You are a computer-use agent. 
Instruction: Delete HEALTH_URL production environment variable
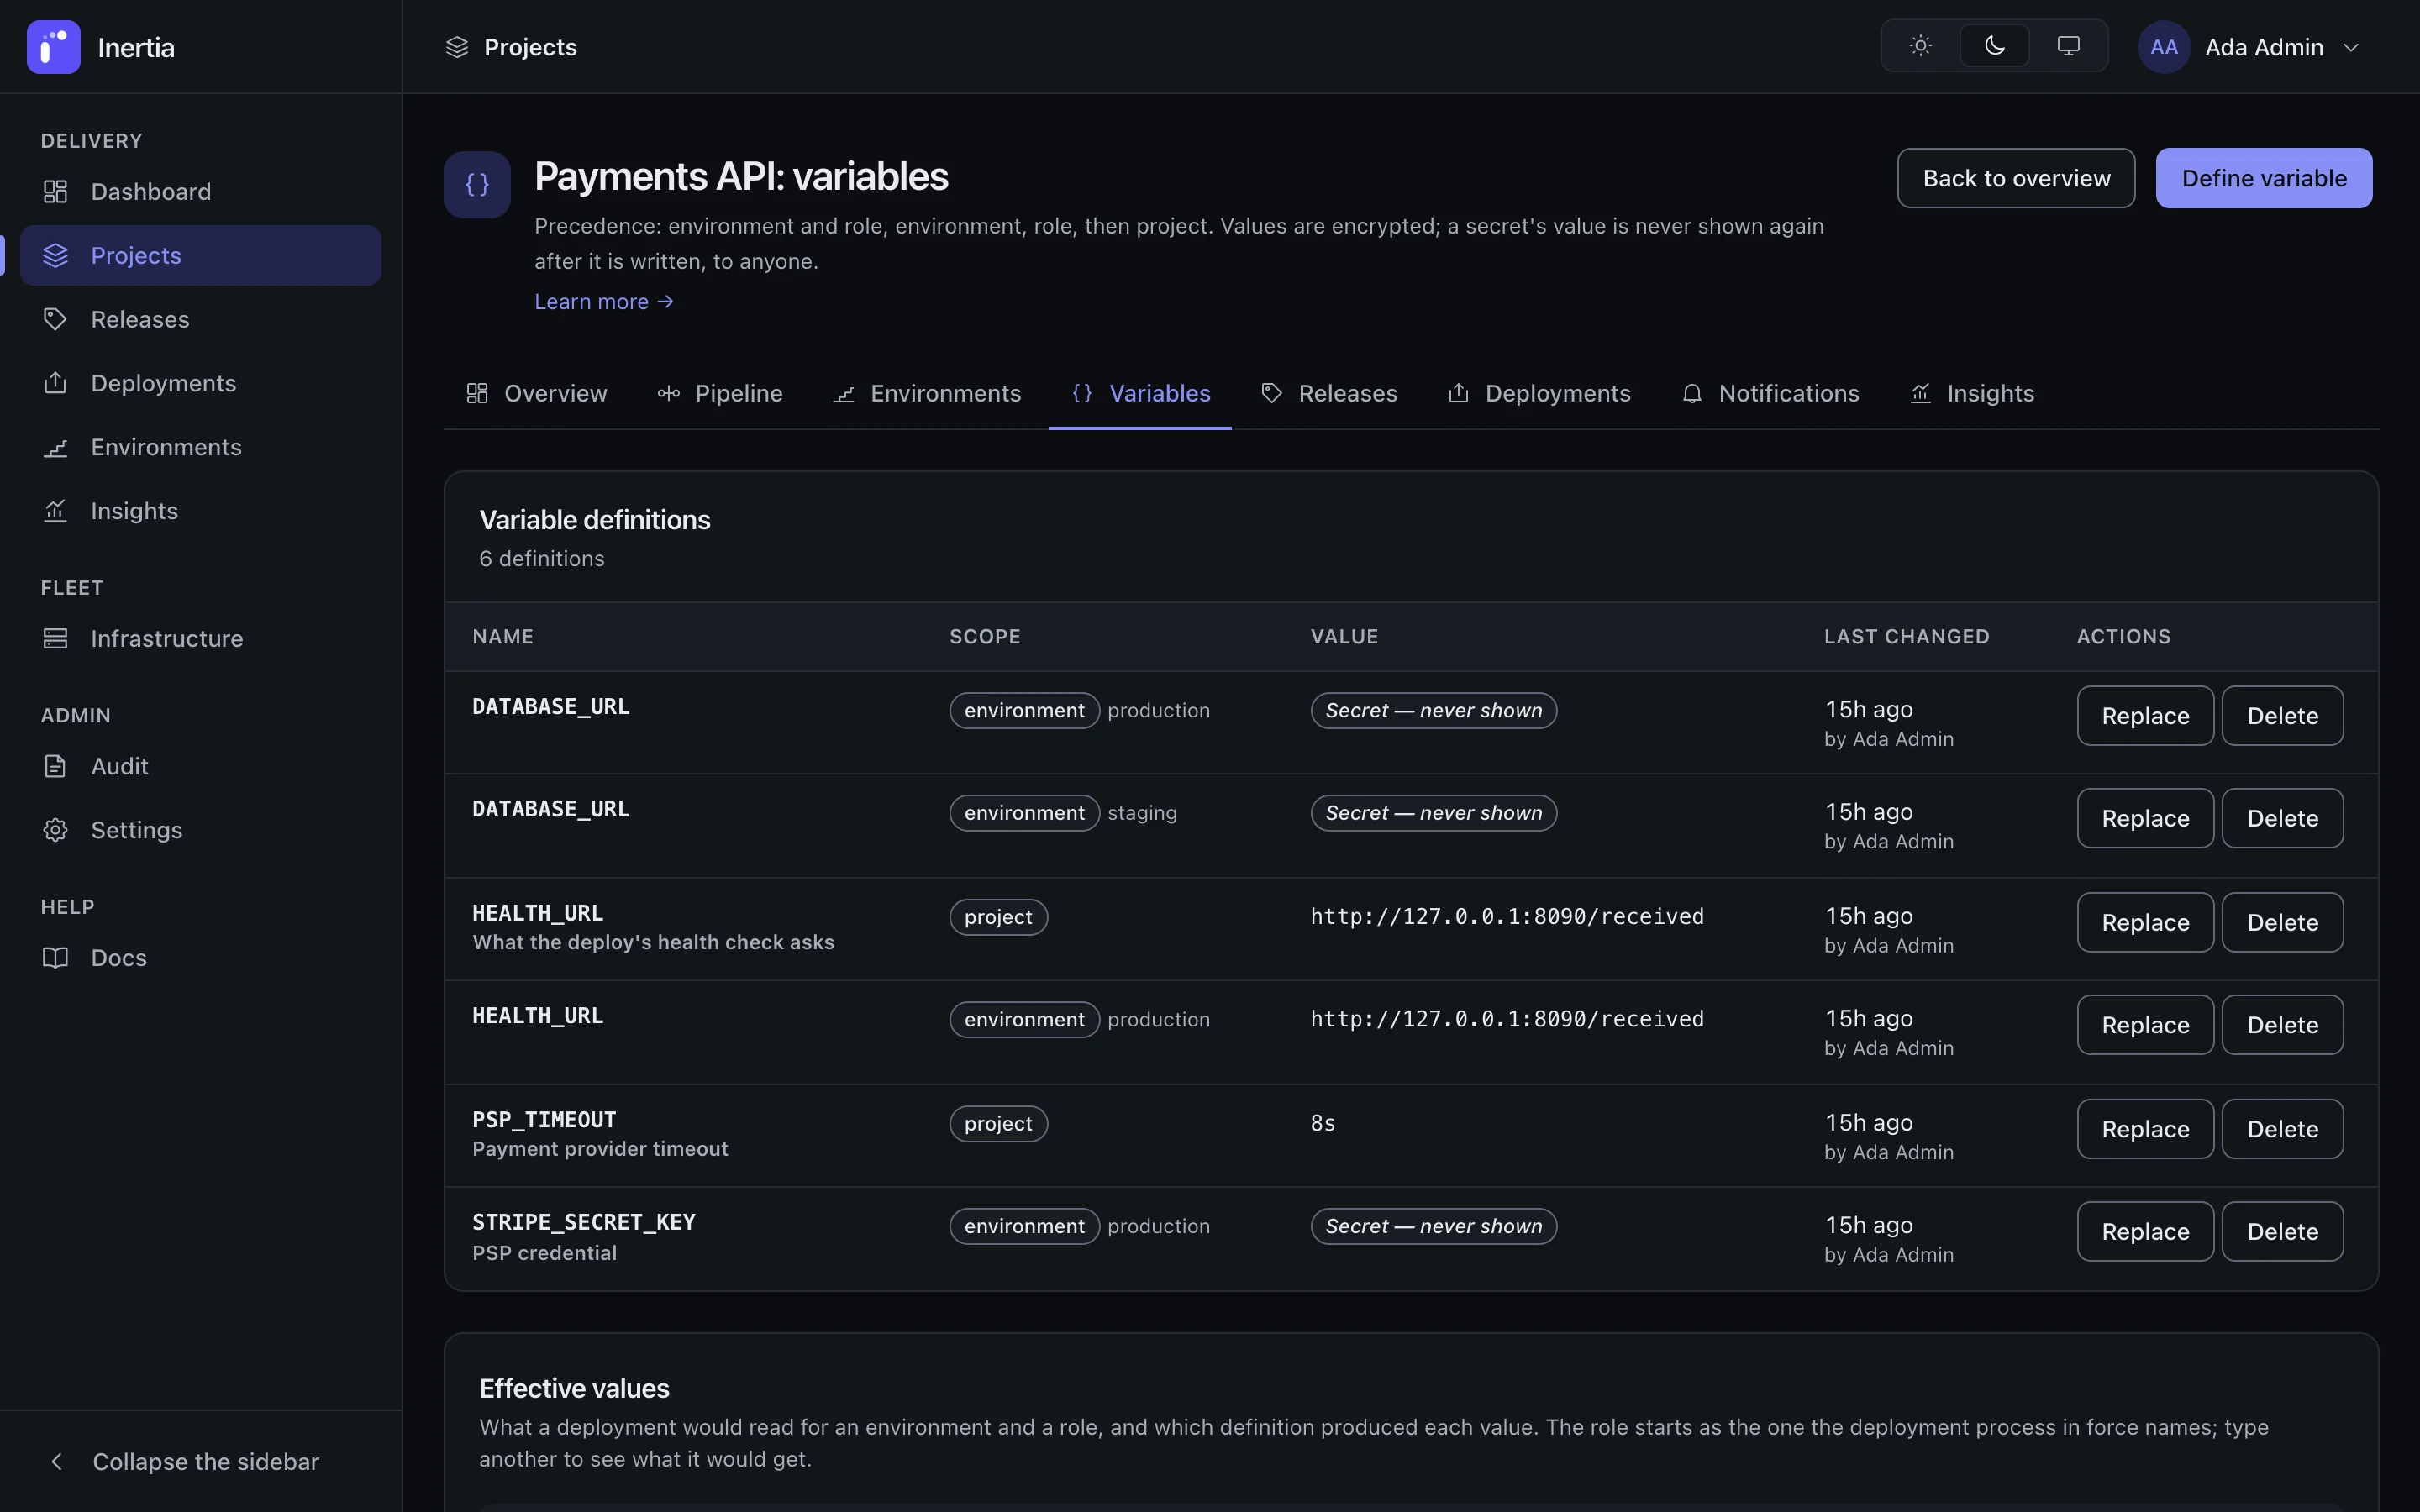coord(2282,1025)
